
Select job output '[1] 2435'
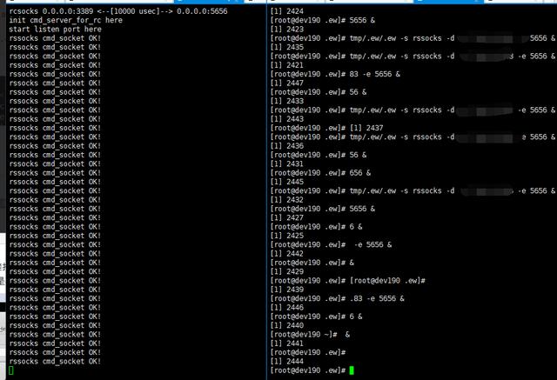(x=287, y=47)
